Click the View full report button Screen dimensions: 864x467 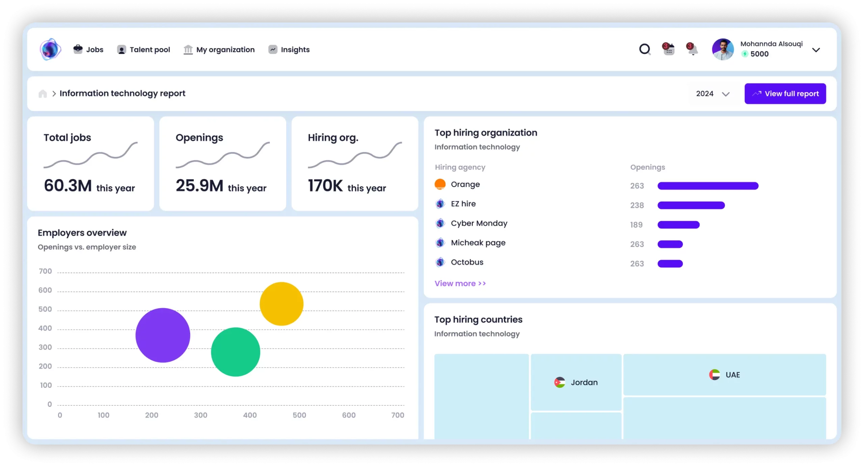785,94
